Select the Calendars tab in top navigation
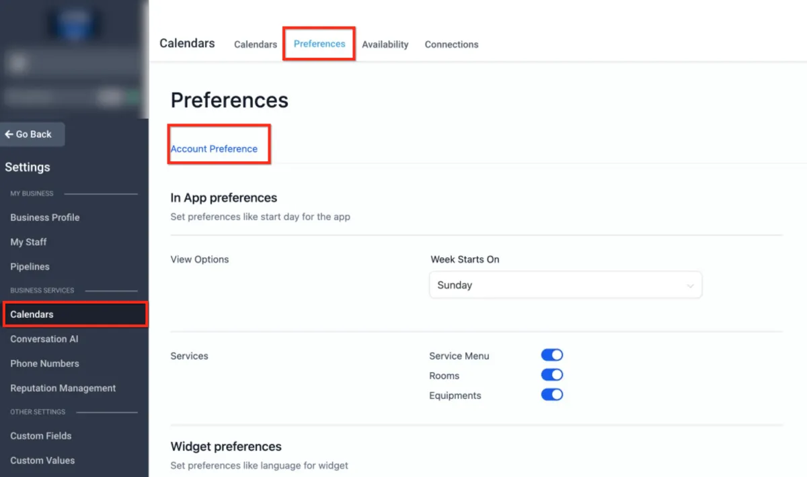 pos(256,44)
